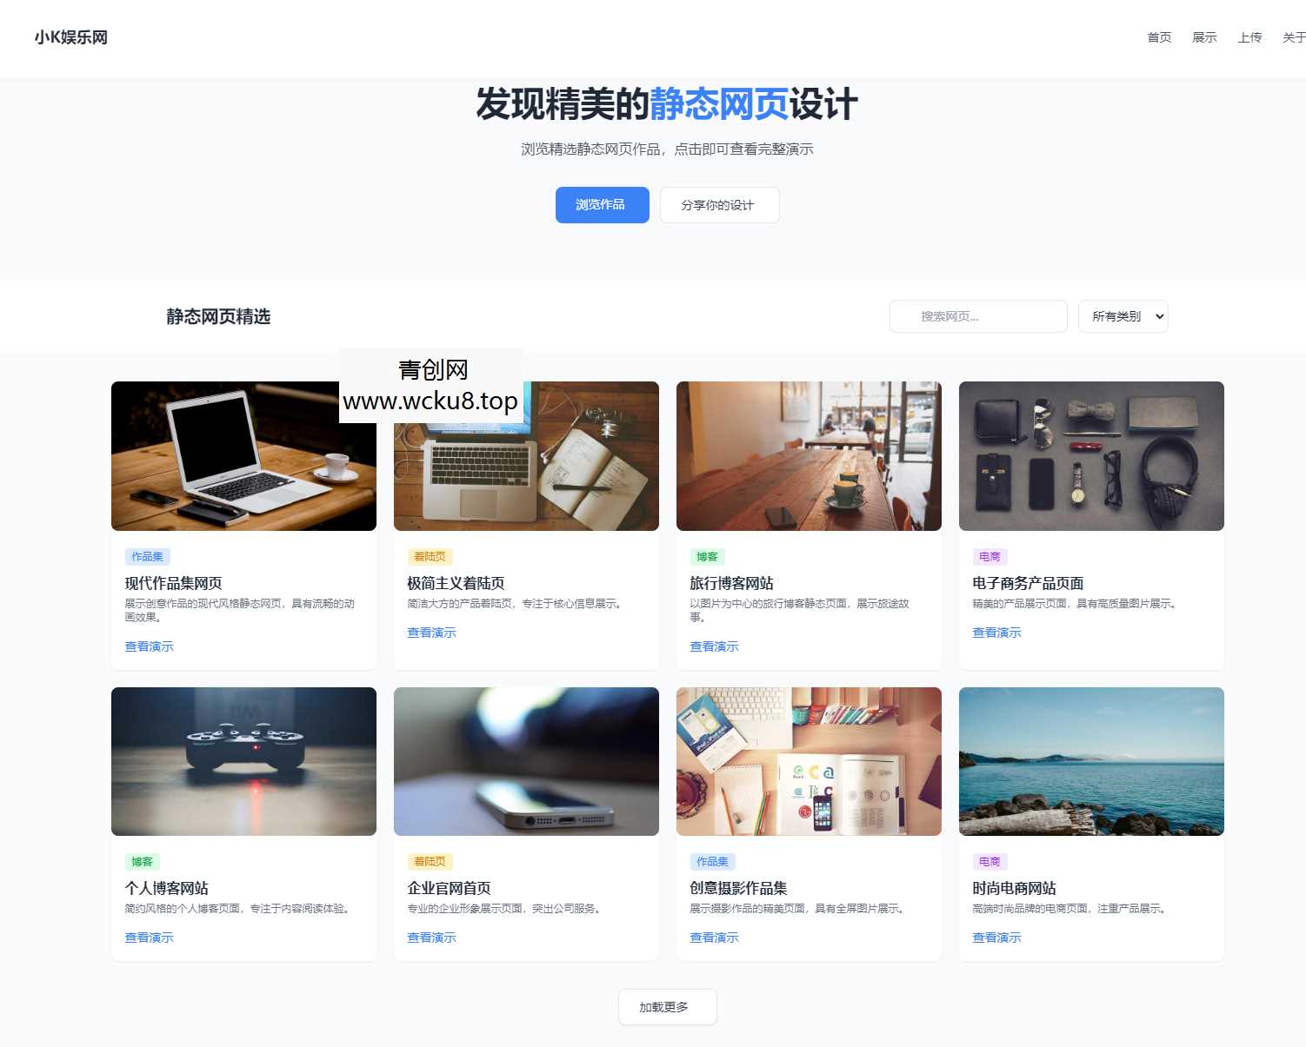
Task: Click 查看演示 under 企业官网首页
Action: pyautogui.click(x=431, y=938)
